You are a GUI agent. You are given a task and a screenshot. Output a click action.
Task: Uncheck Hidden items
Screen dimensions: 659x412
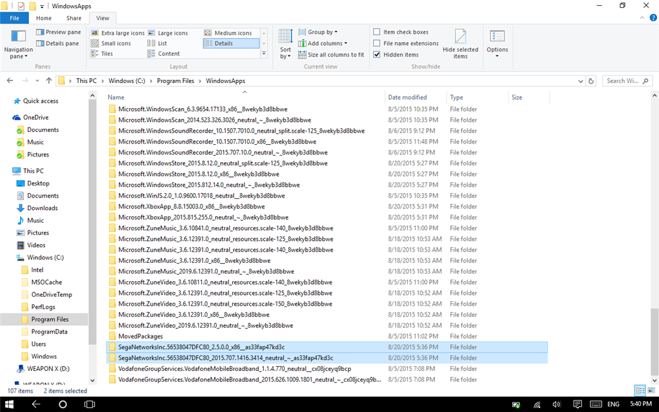[x=396, y=55]
